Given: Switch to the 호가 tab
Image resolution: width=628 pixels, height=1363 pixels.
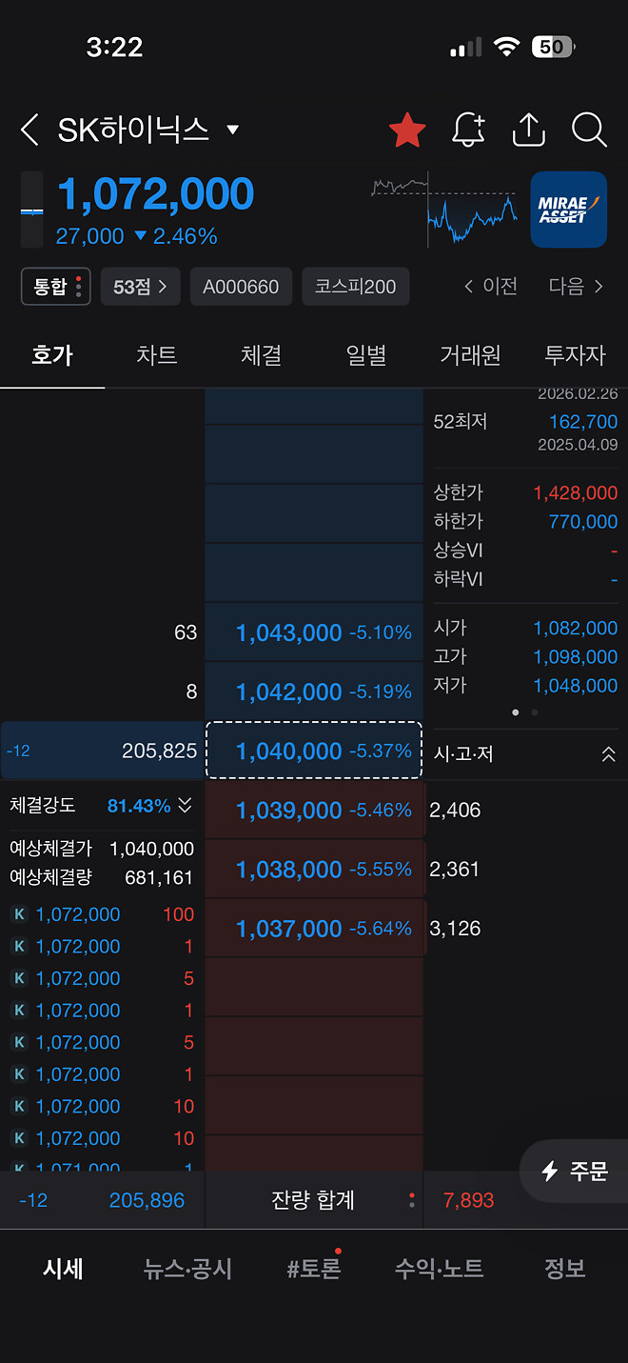Looking at the screenshot, I should point(52,355).
